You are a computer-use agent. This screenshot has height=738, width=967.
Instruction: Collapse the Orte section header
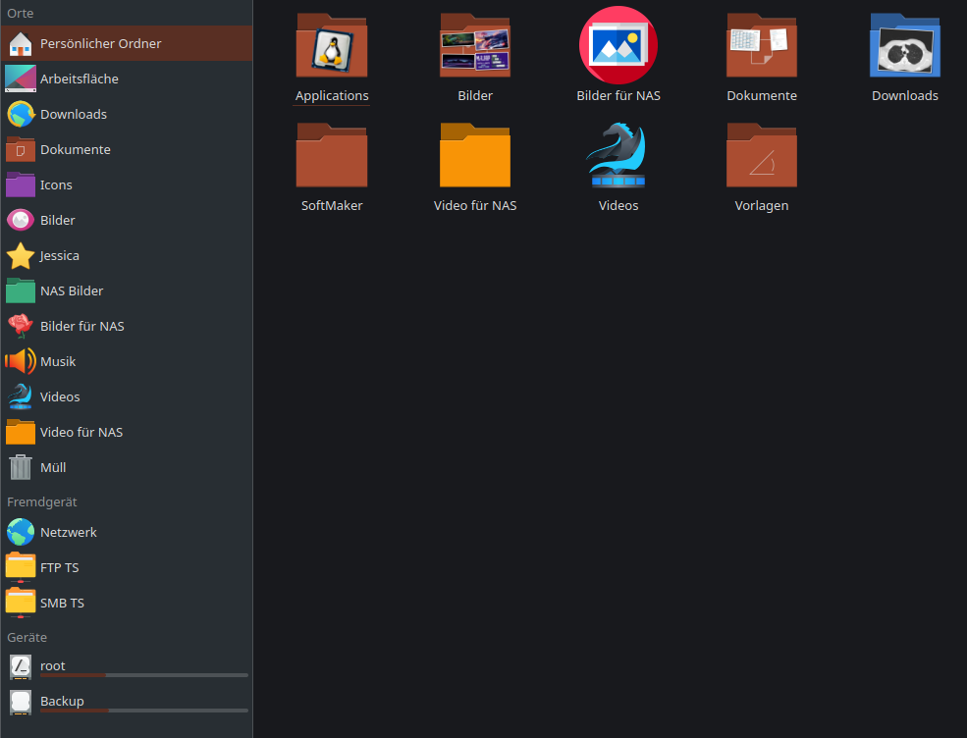21,13
